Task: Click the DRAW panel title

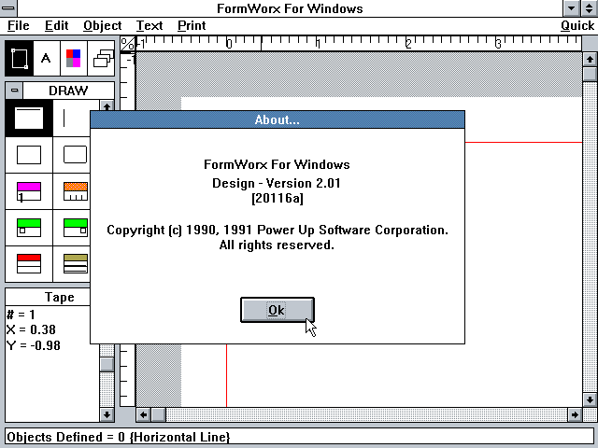Action: point(68,91)
